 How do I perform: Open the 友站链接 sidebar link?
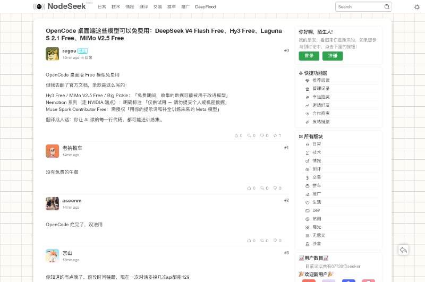pos(321,122)
